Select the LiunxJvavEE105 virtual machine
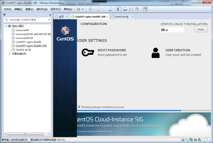 tap(24, 38)
